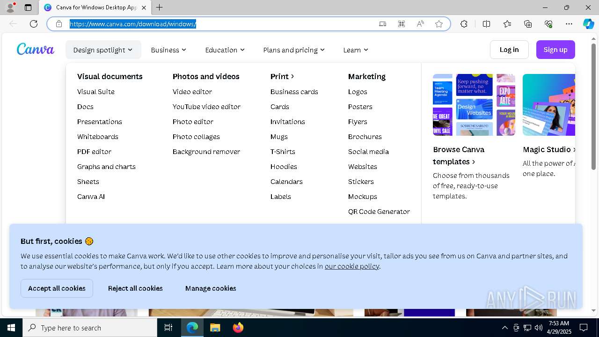Viewport: 599px width, 337px height.
Task: Select Presentations from menu
Action: coord(100,122)
